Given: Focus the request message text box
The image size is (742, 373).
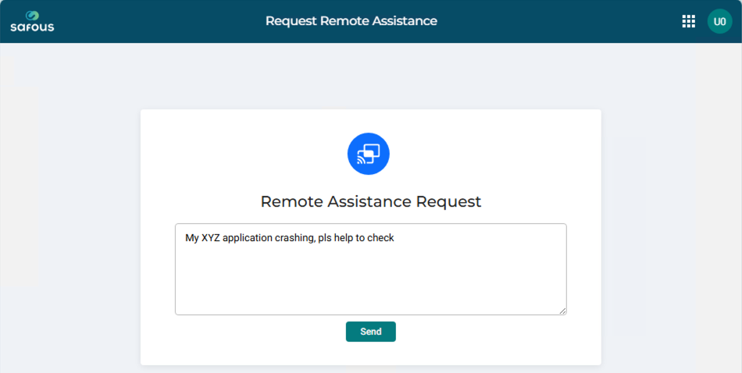Looking at the screenshot, I should [370, 269].
